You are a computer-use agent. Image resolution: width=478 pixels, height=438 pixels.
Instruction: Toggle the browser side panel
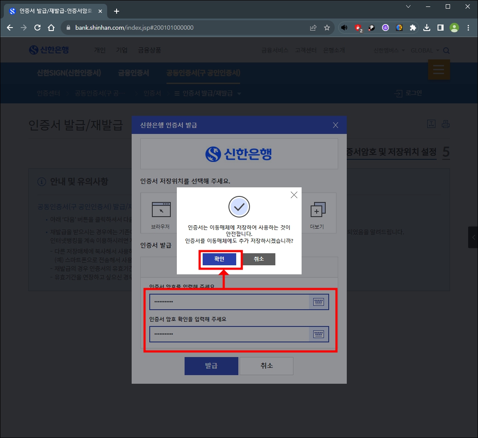441,28
